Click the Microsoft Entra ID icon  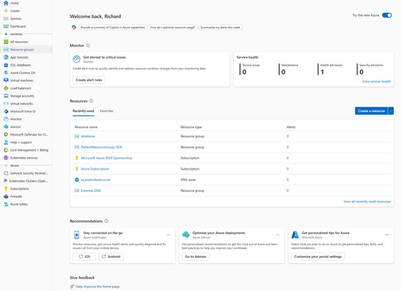(6, 111)
